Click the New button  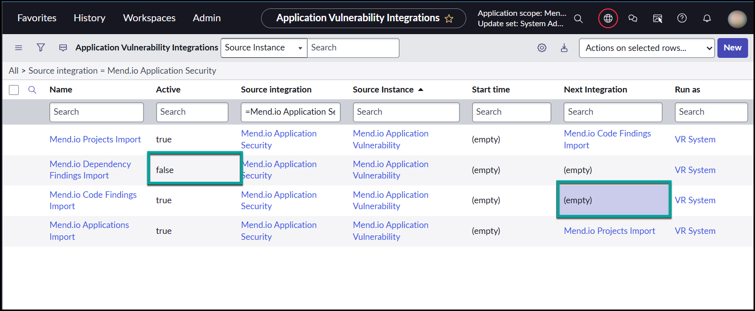[x=732, y=48]
